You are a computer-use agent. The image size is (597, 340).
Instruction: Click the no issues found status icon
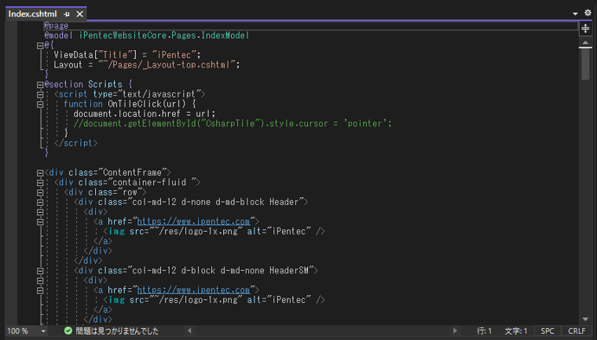[68, 331]
